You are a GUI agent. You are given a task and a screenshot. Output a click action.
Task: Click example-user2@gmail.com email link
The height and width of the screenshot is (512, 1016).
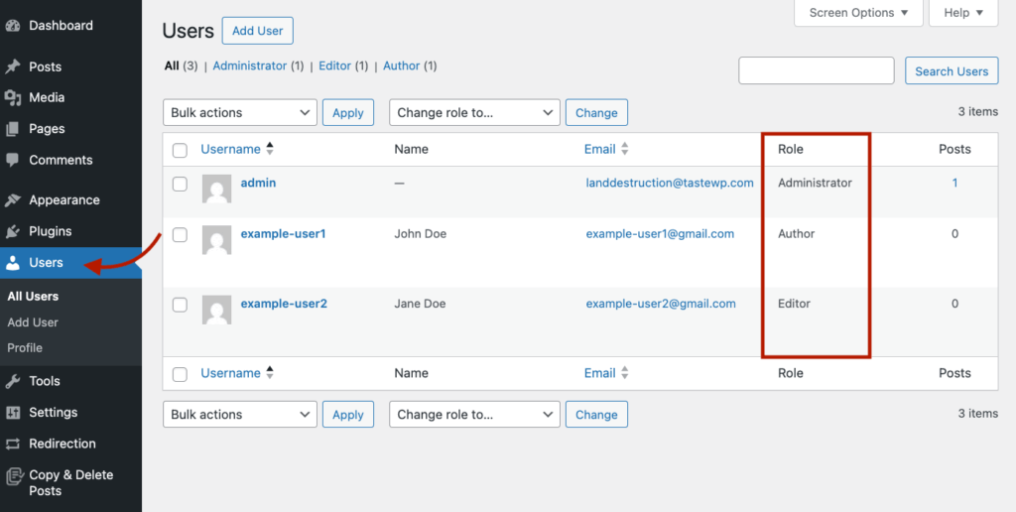[660, 304]
